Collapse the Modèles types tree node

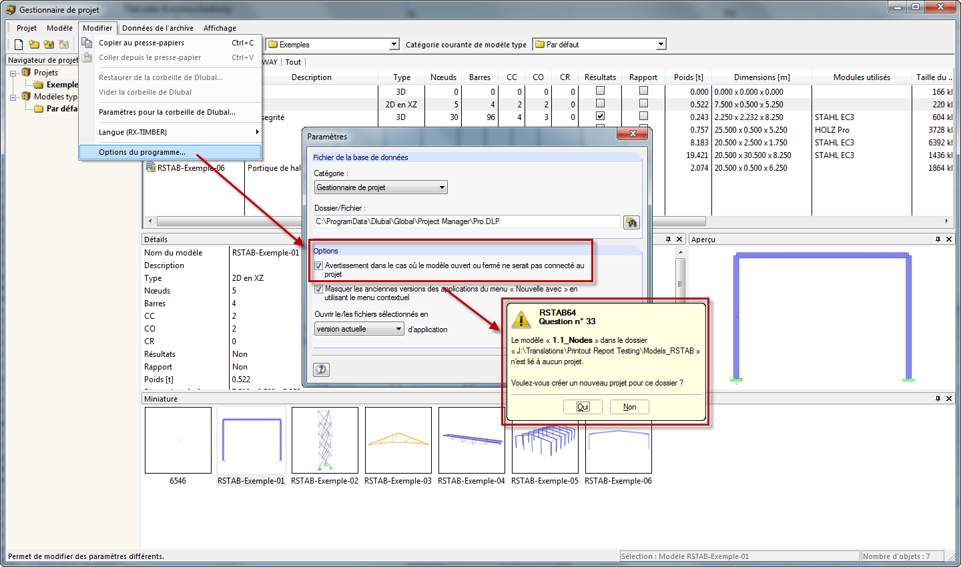13,97
